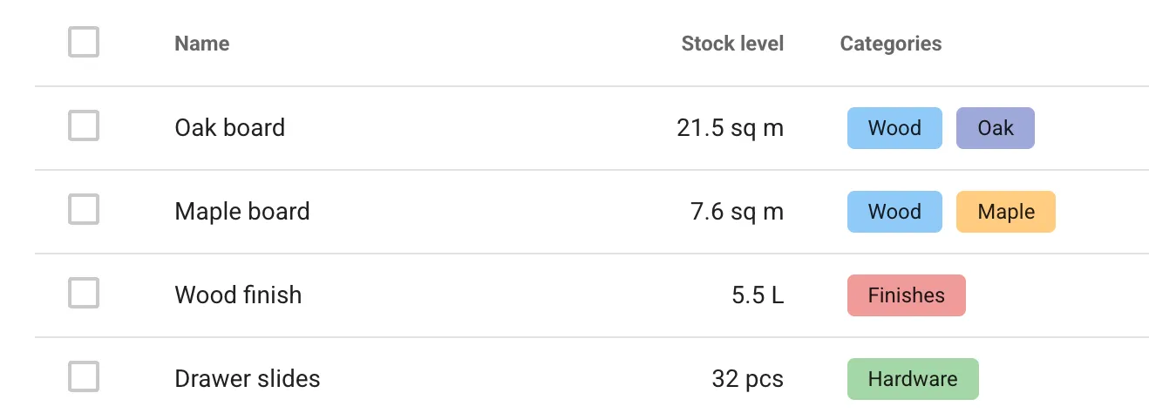
Task: Sort by the Name column header
Action: [202, 44]
